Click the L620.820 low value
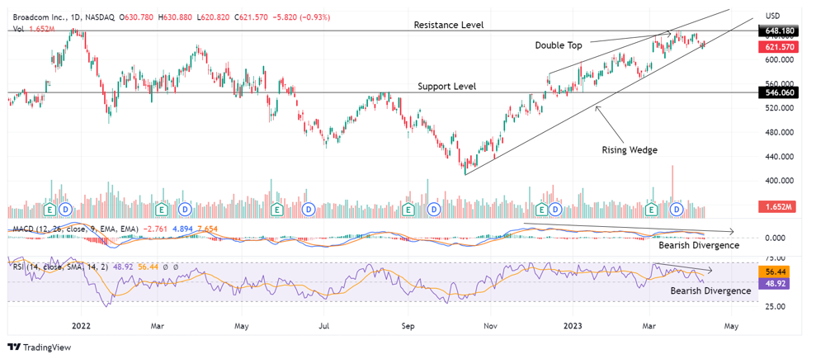Image resolution: width=816 pixels, height=359 pixels. (214, 17)
